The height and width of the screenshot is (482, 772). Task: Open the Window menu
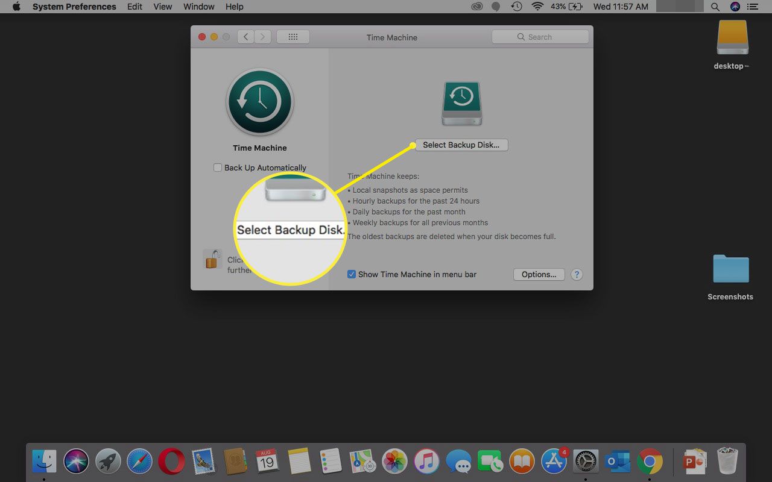[198, 7]
